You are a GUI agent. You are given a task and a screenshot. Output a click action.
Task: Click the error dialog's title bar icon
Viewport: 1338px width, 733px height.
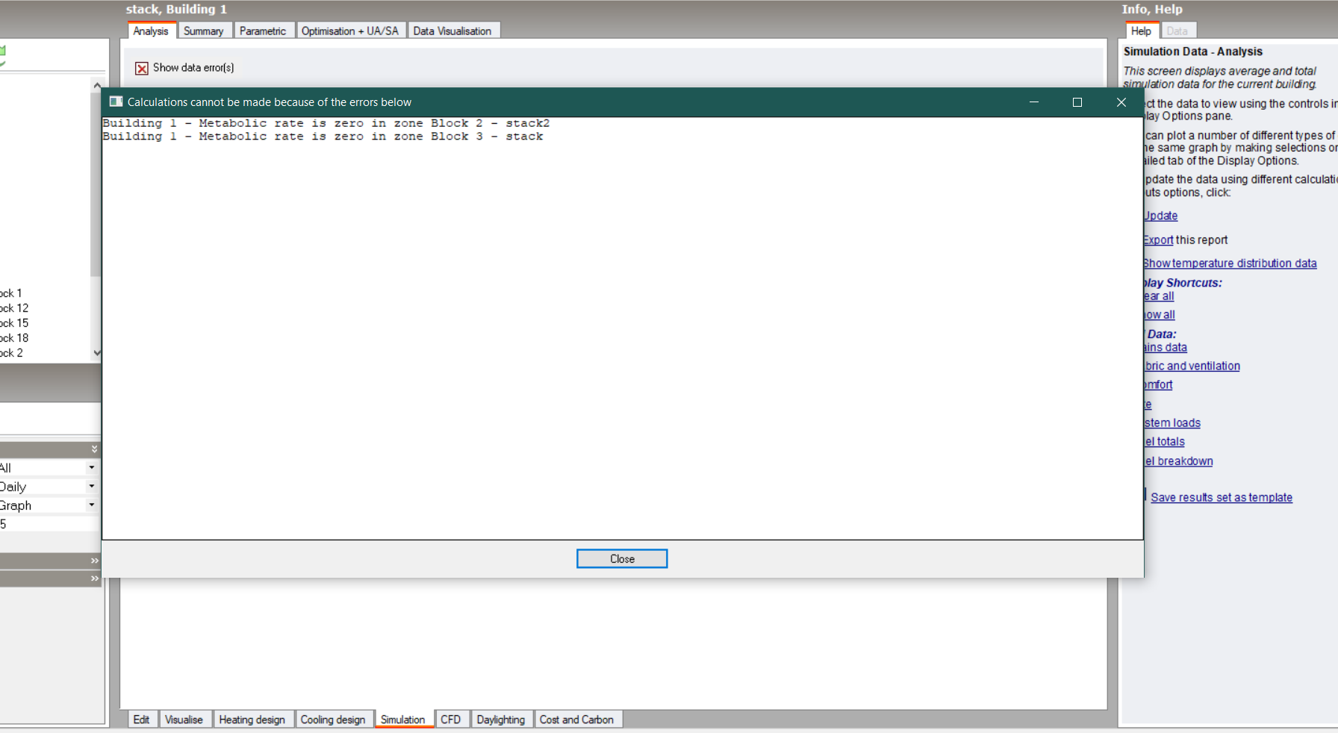point(116,102)
